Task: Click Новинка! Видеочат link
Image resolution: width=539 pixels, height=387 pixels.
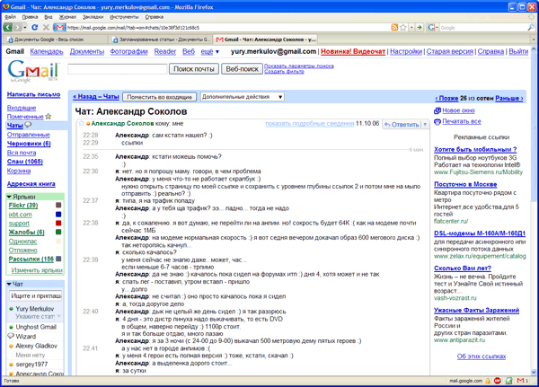Action: (x=353, y=51)
